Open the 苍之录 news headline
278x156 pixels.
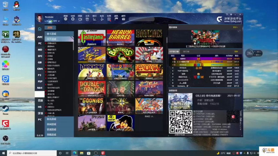pyautogui.click(x=208, y=96)
